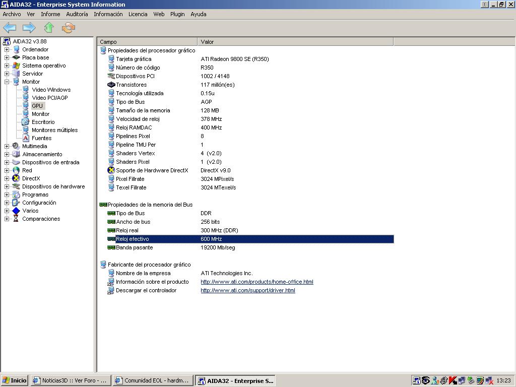Viewport: 516px width, 387px height.
Task: Expand the Ordenador tree node
Action: coord(7,49)
